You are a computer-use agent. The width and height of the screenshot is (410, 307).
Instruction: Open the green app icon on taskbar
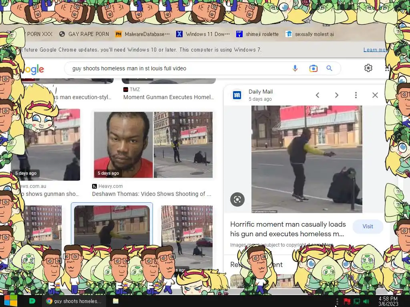click(32, 301)
